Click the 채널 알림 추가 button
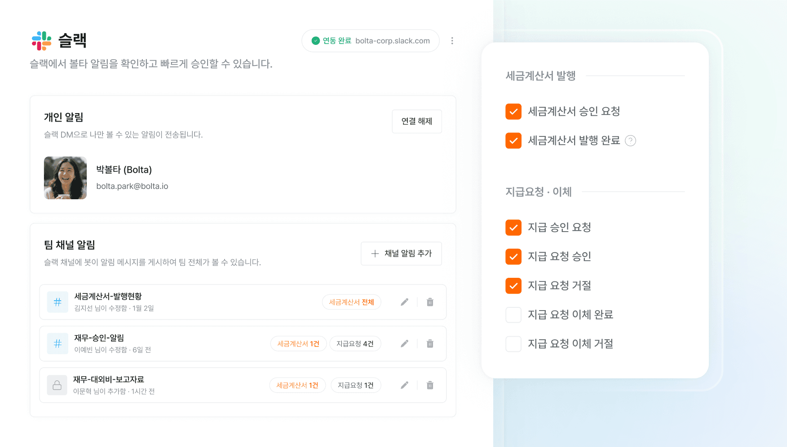Screen dimensions: 787x447 click(401, 254)
